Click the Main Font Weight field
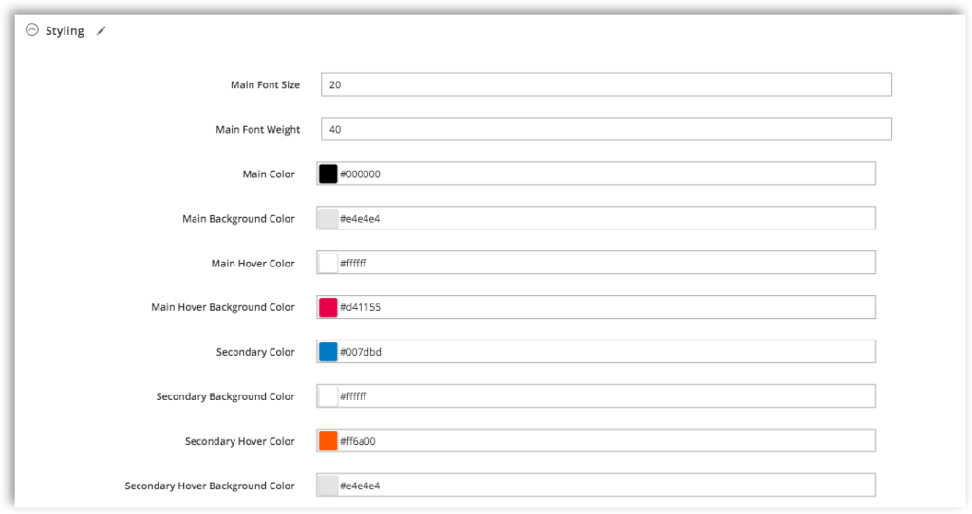 pyautogui.click(x=607, y=129)
